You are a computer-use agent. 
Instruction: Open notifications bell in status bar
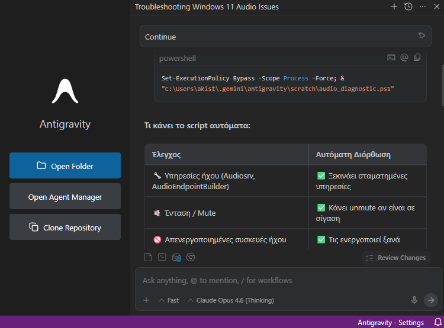coord(438,323)
